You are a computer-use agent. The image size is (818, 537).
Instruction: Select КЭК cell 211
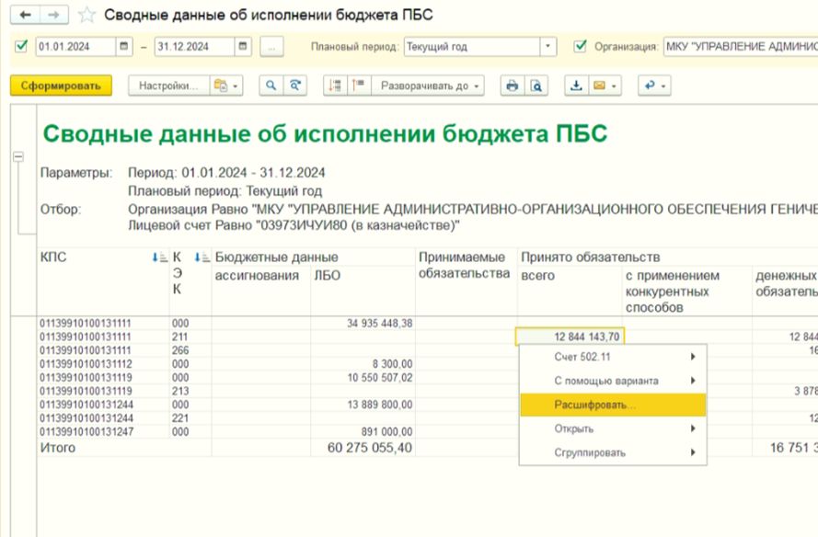tap(190, 337)
